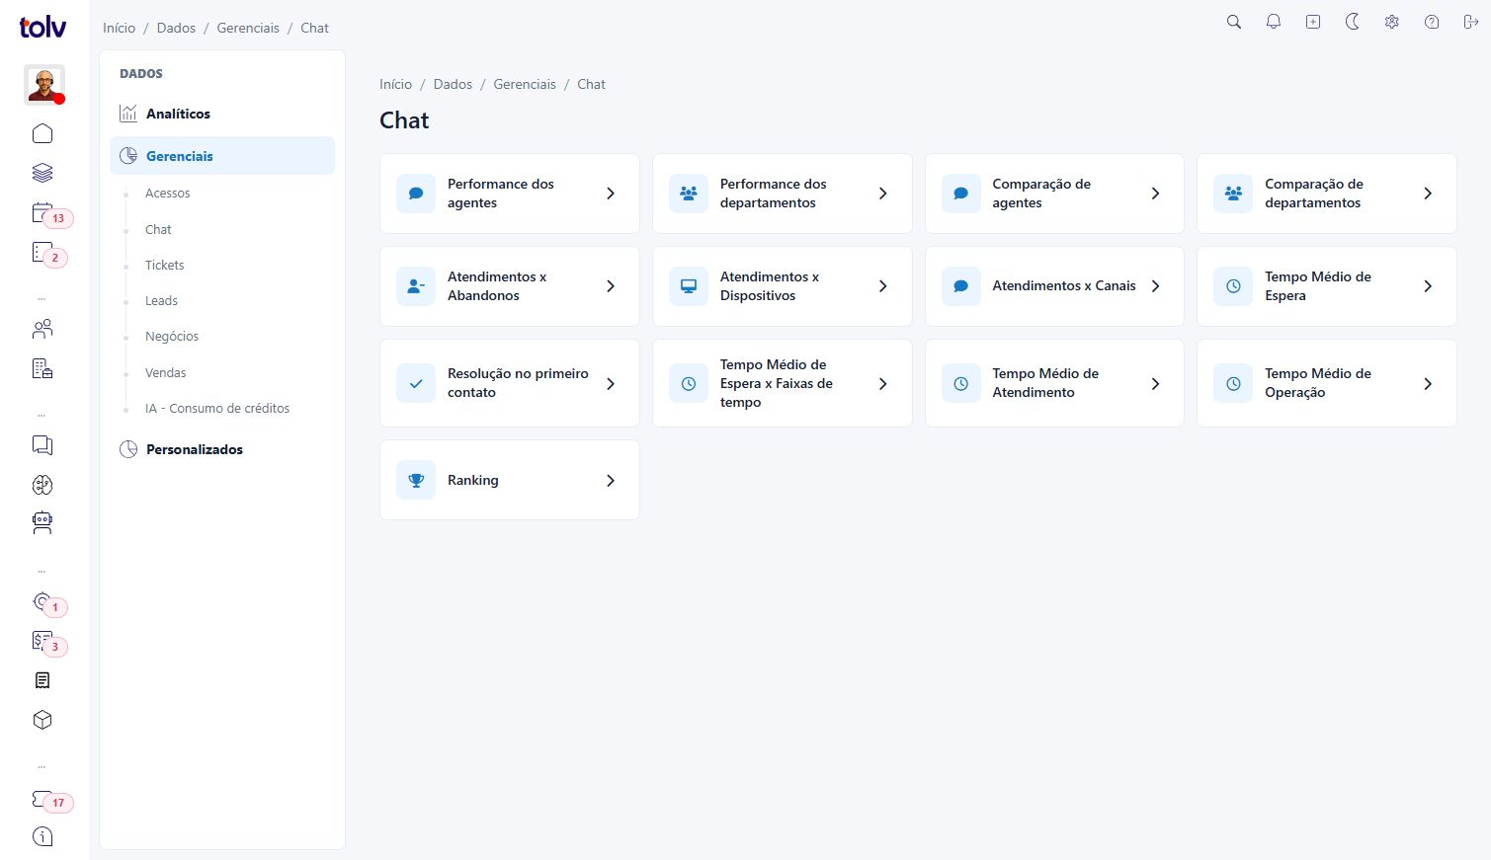Open the robot bot icon in sidebar
Image resolution: width=1491 pixels, height=860 pixels.
point(42,522)
